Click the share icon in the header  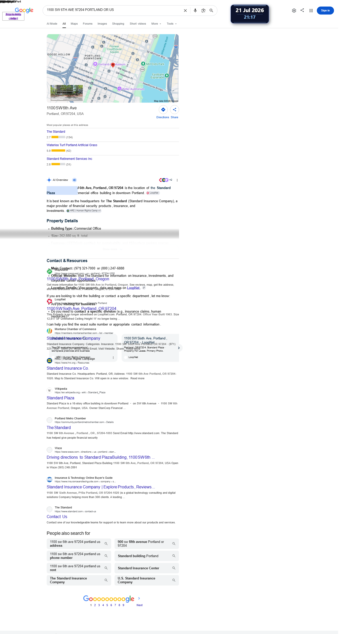pyautogui.click(x=302, y=10)
